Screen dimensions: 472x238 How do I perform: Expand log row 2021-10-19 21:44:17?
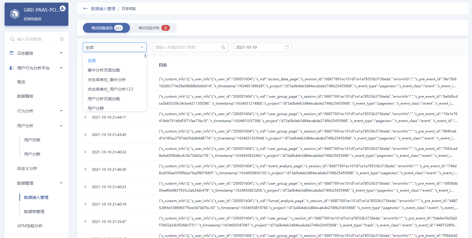pyautogui.click(x=85, y=117)
